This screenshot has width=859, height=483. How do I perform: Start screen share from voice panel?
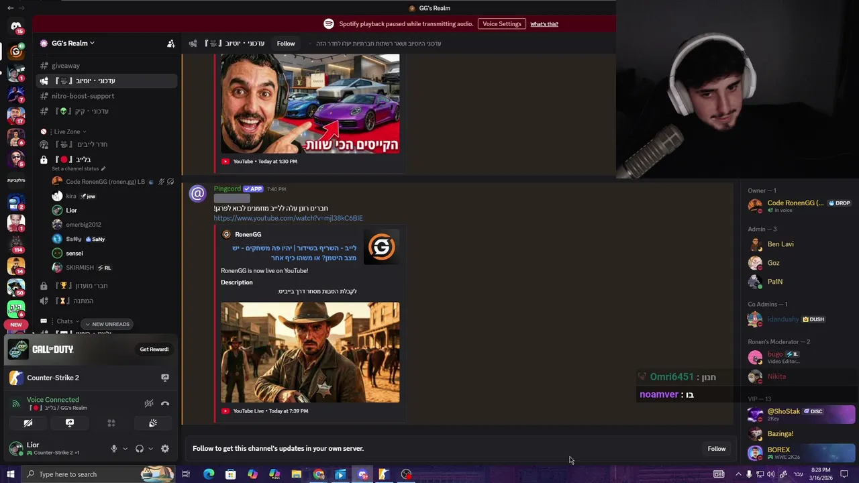point(70,423)
